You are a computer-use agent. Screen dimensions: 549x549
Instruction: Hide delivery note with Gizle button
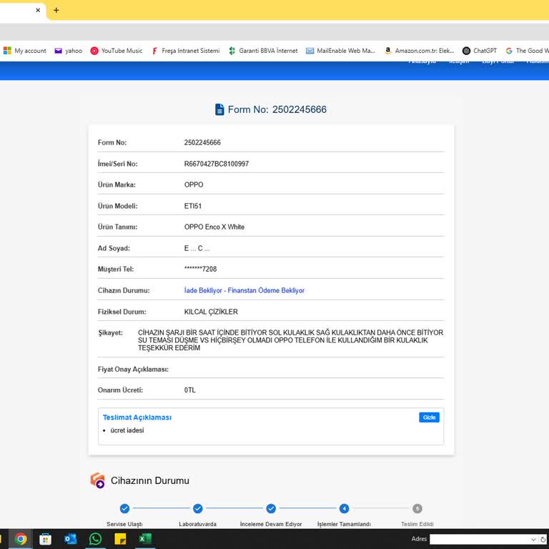pos(429,417)
